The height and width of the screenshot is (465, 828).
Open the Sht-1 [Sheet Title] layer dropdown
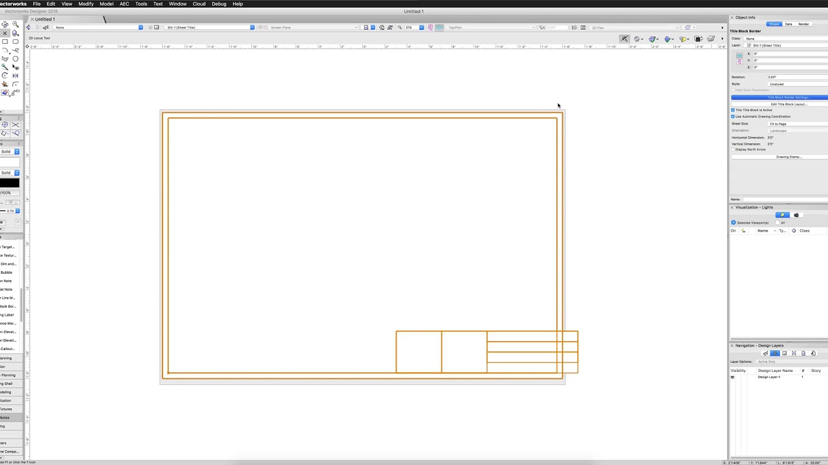210,27
